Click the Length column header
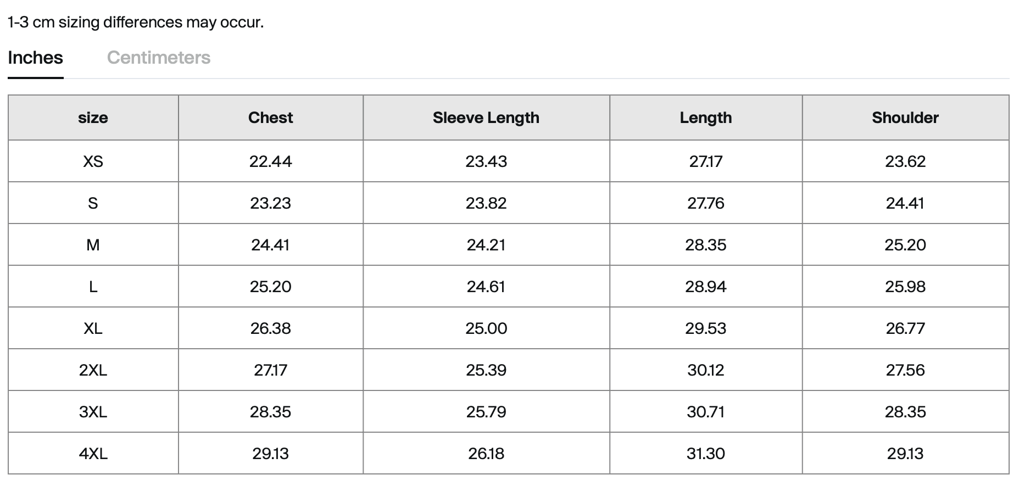Screen dimensions: 1019x486 pyautogui.click(x=706, y=118)
